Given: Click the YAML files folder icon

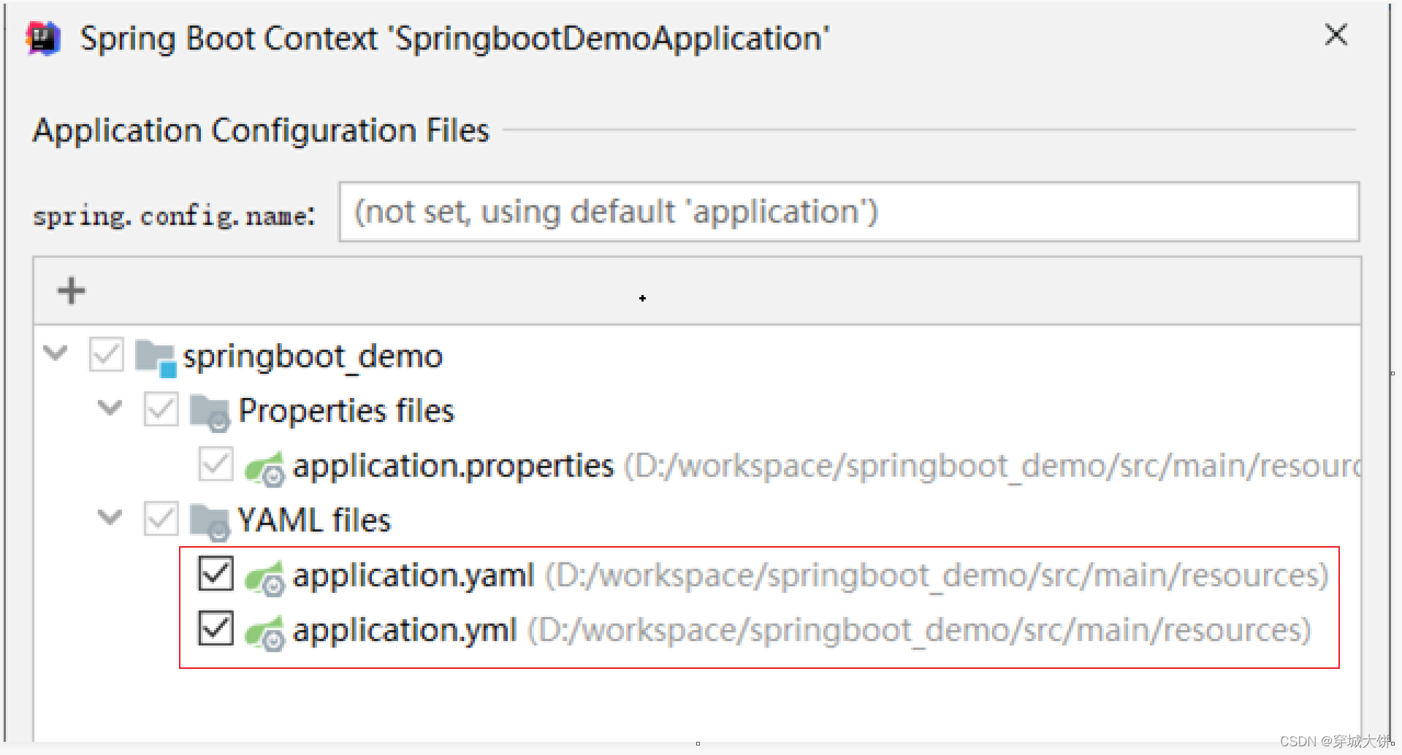Looking at the screenshot, I should (209, 521).
